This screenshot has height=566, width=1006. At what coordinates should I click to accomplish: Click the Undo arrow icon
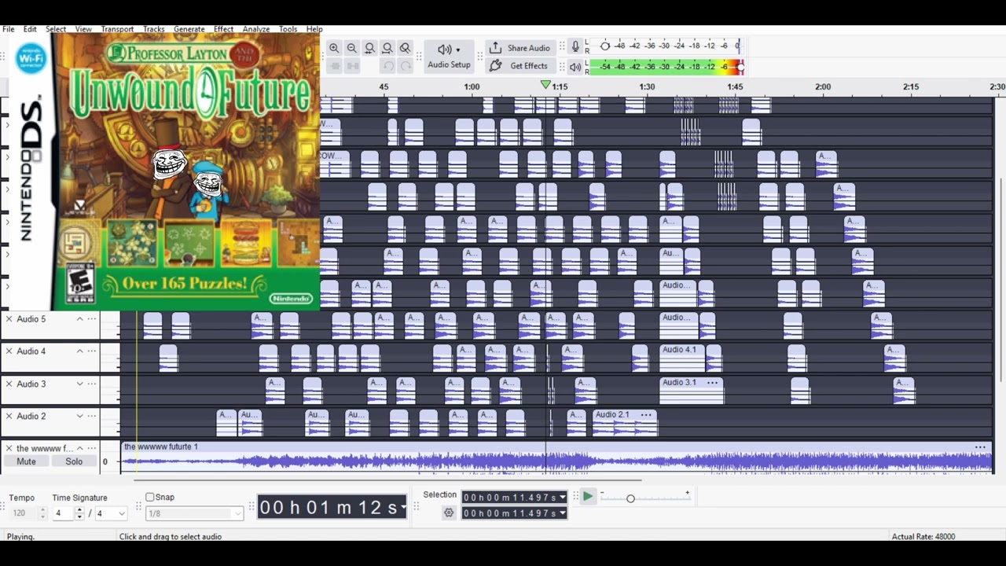point(387,66)
